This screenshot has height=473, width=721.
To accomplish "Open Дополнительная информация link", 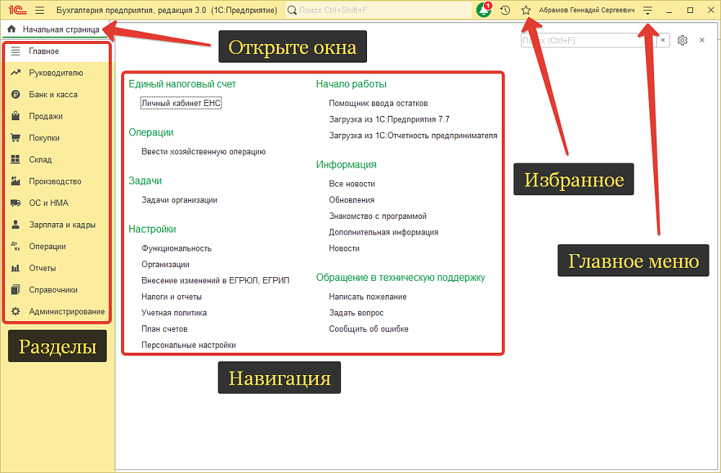I will (384, 232).
